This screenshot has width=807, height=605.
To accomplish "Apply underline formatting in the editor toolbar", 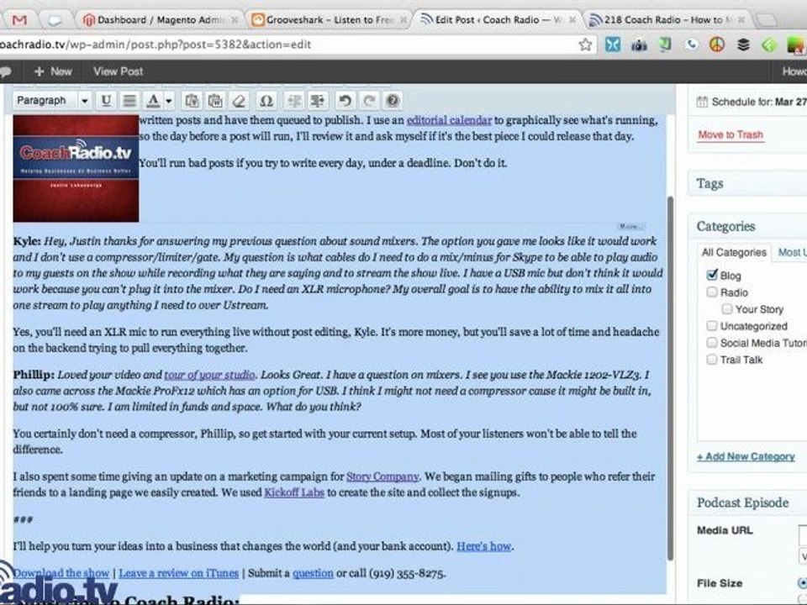I will pyautogui.click(x=106, y=100).
